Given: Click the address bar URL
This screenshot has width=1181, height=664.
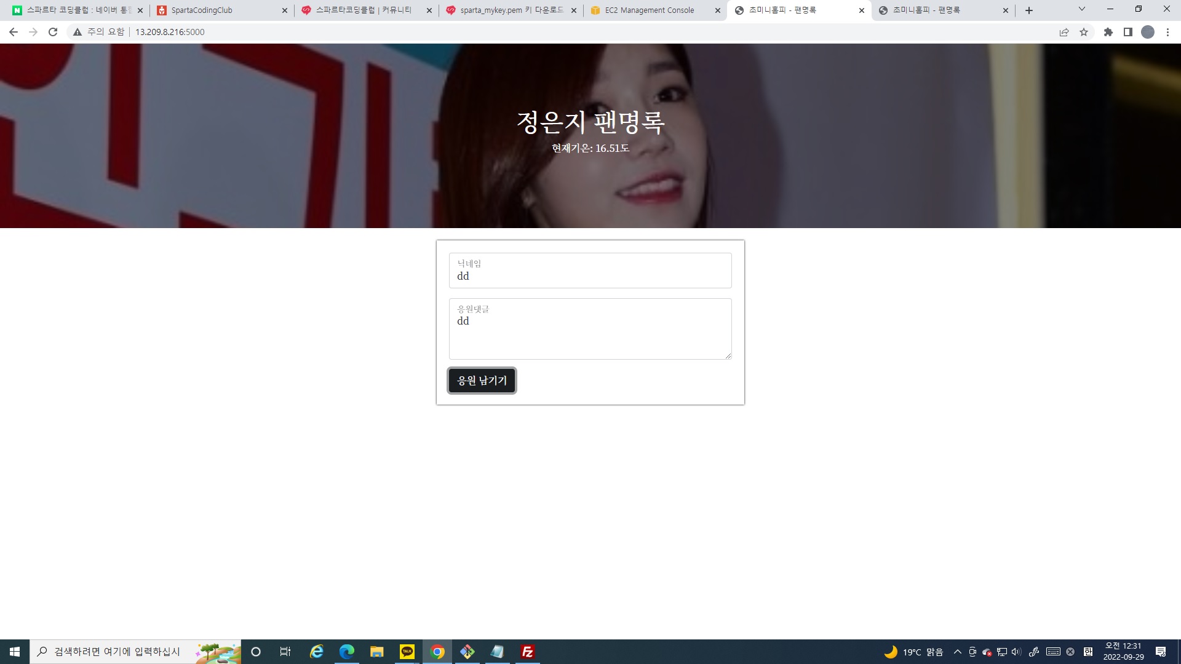Looking at the screenshot, I should pos(170,32).
